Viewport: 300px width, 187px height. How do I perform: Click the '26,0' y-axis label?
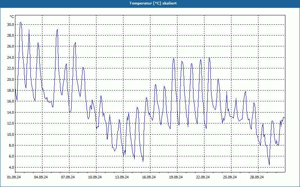(10, 46)
